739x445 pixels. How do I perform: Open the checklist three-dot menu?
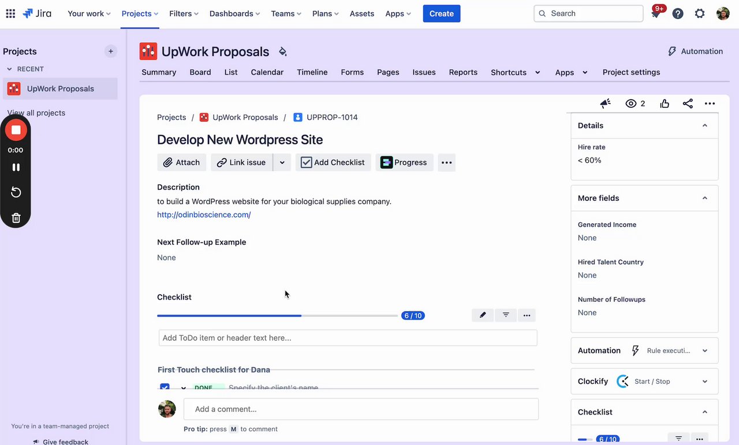(527, 315)
